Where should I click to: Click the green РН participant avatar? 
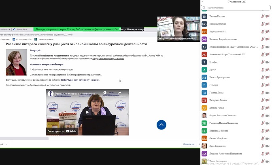click(204, 123)
